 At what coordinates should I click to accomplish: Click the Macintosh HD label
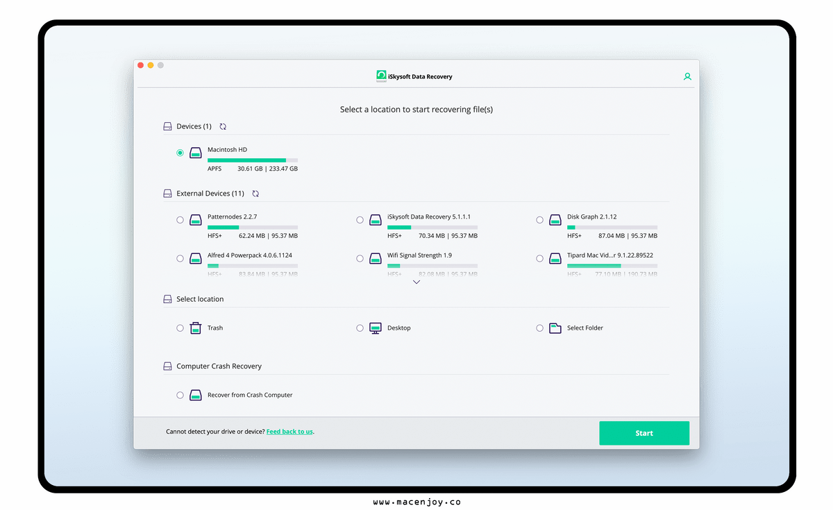point(227,150)
